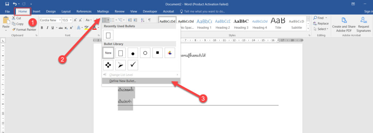Viewport: 373px width, 133px height.
Task: Click Create and Share Adobe PDF
Action: point(344,25)
